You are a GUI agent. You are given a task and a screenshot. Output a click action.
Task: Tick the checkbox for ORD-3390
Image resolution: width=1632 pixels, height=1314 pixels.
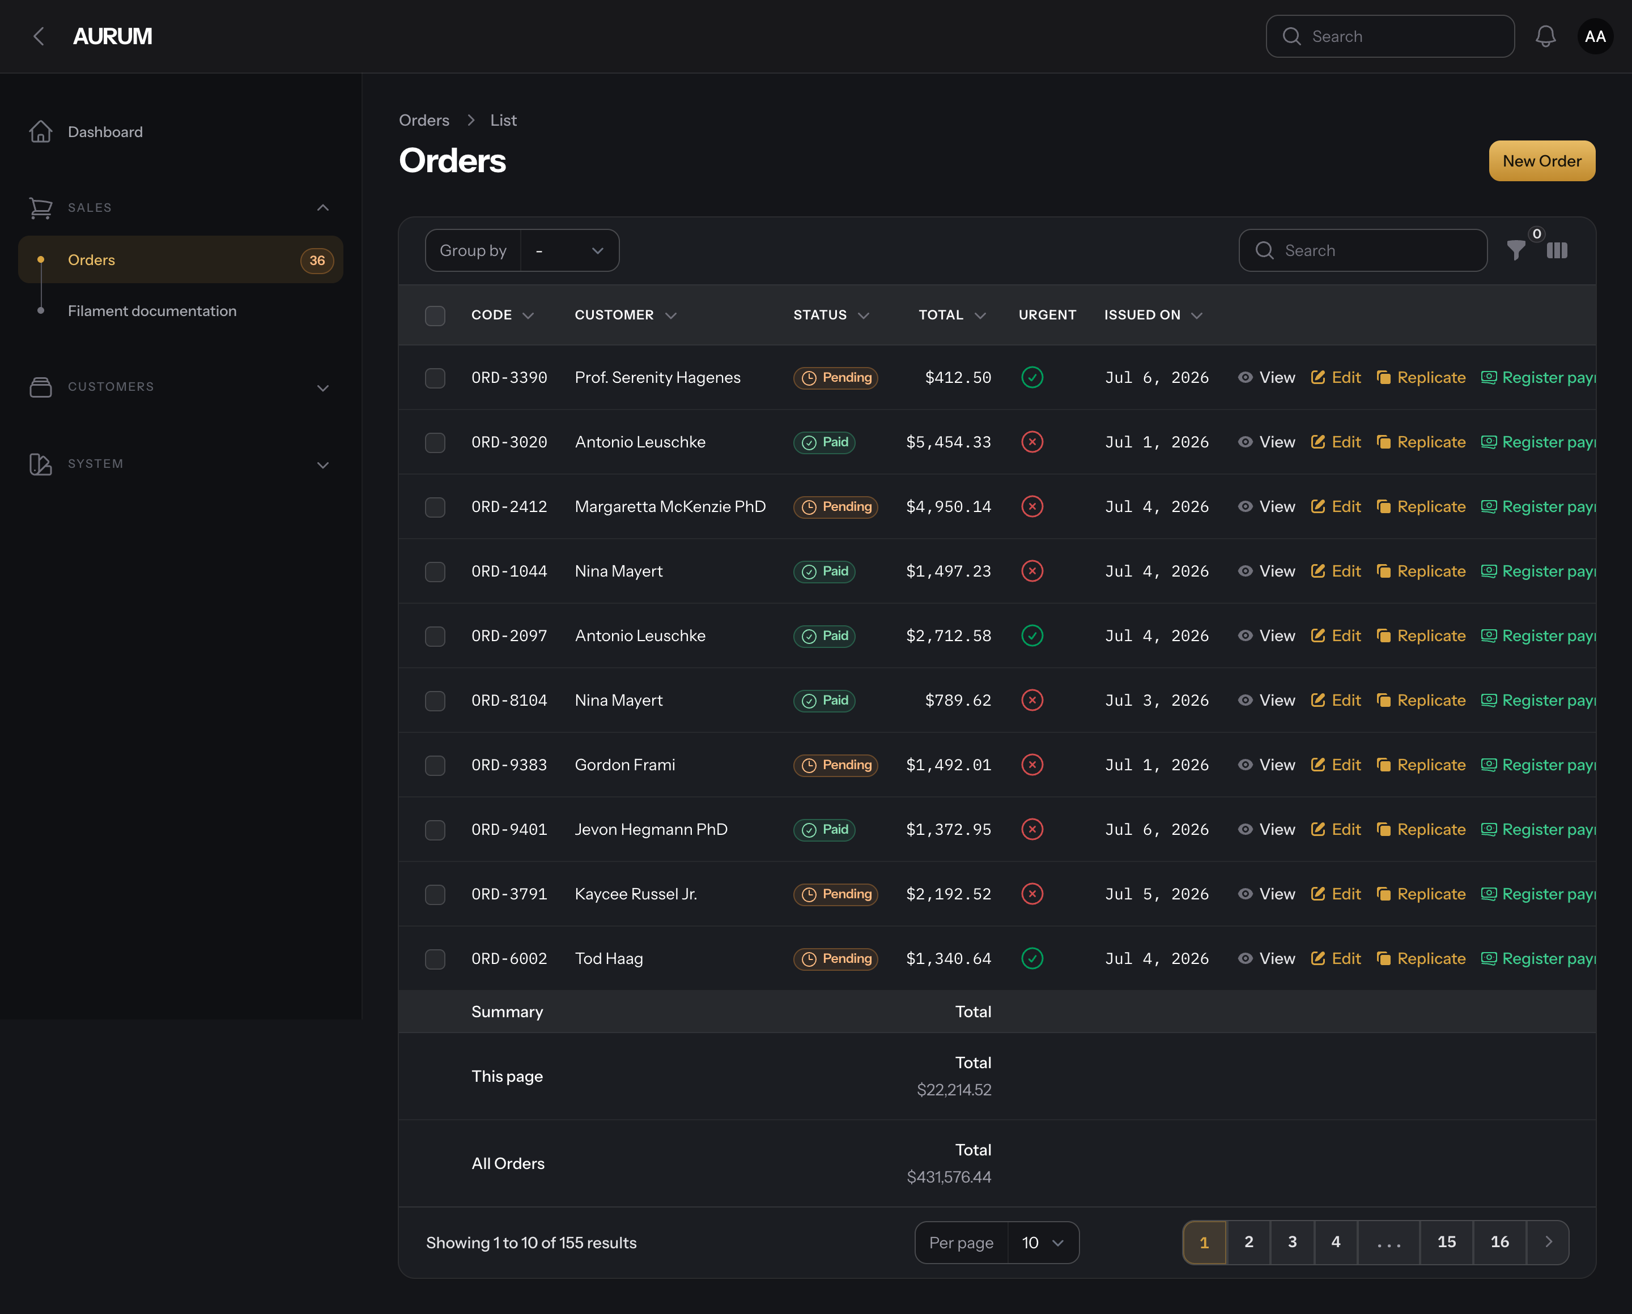pos(435,378)
